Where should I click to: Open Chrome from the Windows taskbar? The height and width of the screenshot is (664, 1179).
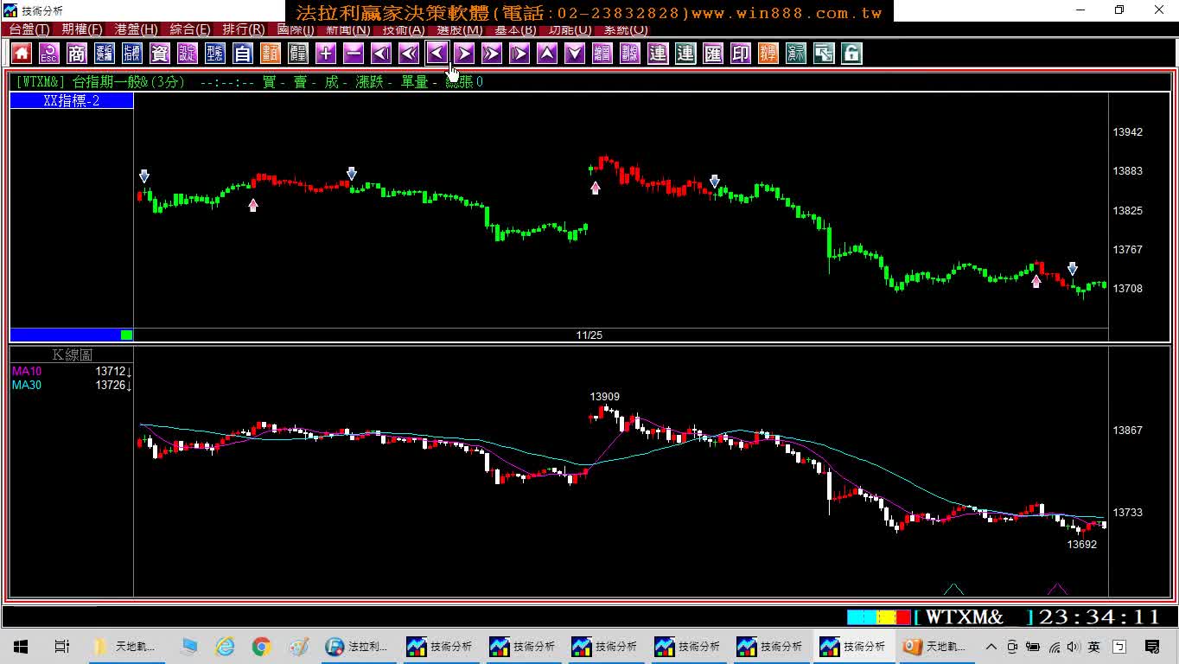point(261,647)
